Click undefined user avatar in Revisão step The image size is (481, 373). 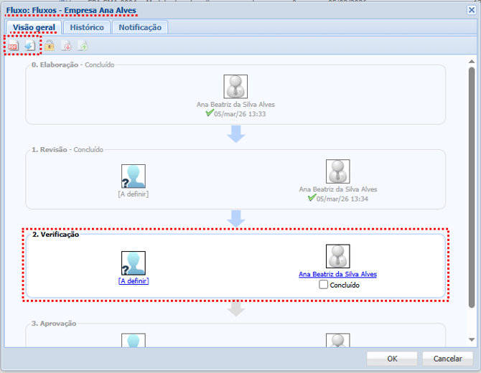134,176
